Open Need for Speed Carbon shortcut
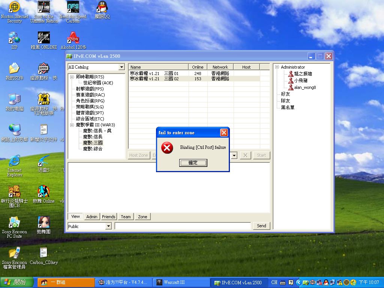This screenshot has height=288, width=384. 73,7
